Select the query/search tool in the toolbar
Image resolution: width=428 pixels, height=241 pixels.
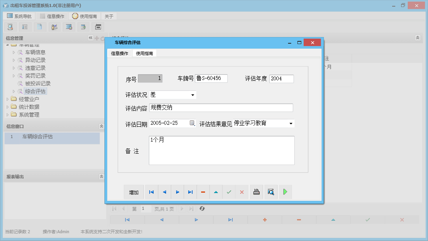(x=10, y=27)
